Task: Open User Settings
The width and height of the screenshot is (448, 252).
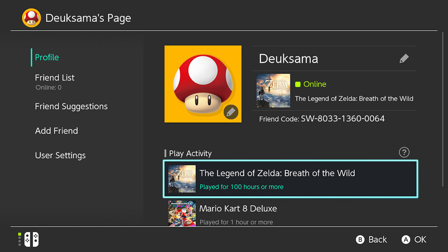Action: pos(60,155)
